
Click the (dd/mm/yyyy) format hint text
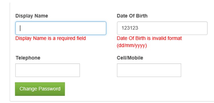coord(132,46)
